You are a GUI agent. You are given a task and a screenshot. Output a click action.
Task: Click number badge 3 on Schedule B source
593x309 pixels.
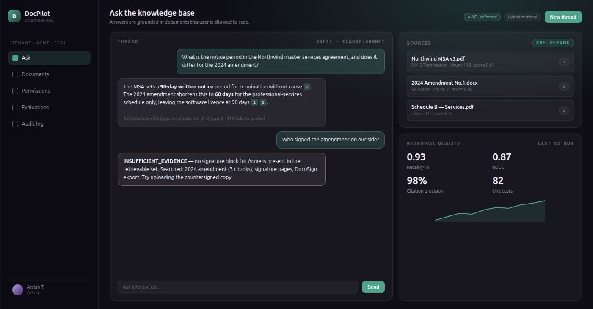pos(564,110)
